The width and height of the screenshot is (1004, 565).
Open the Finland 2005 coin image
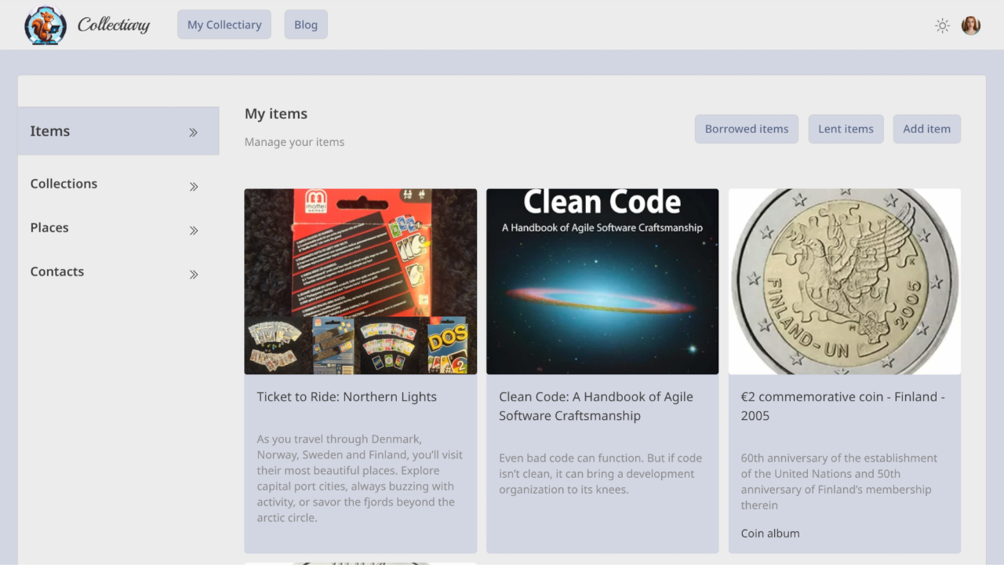[845, 282]
